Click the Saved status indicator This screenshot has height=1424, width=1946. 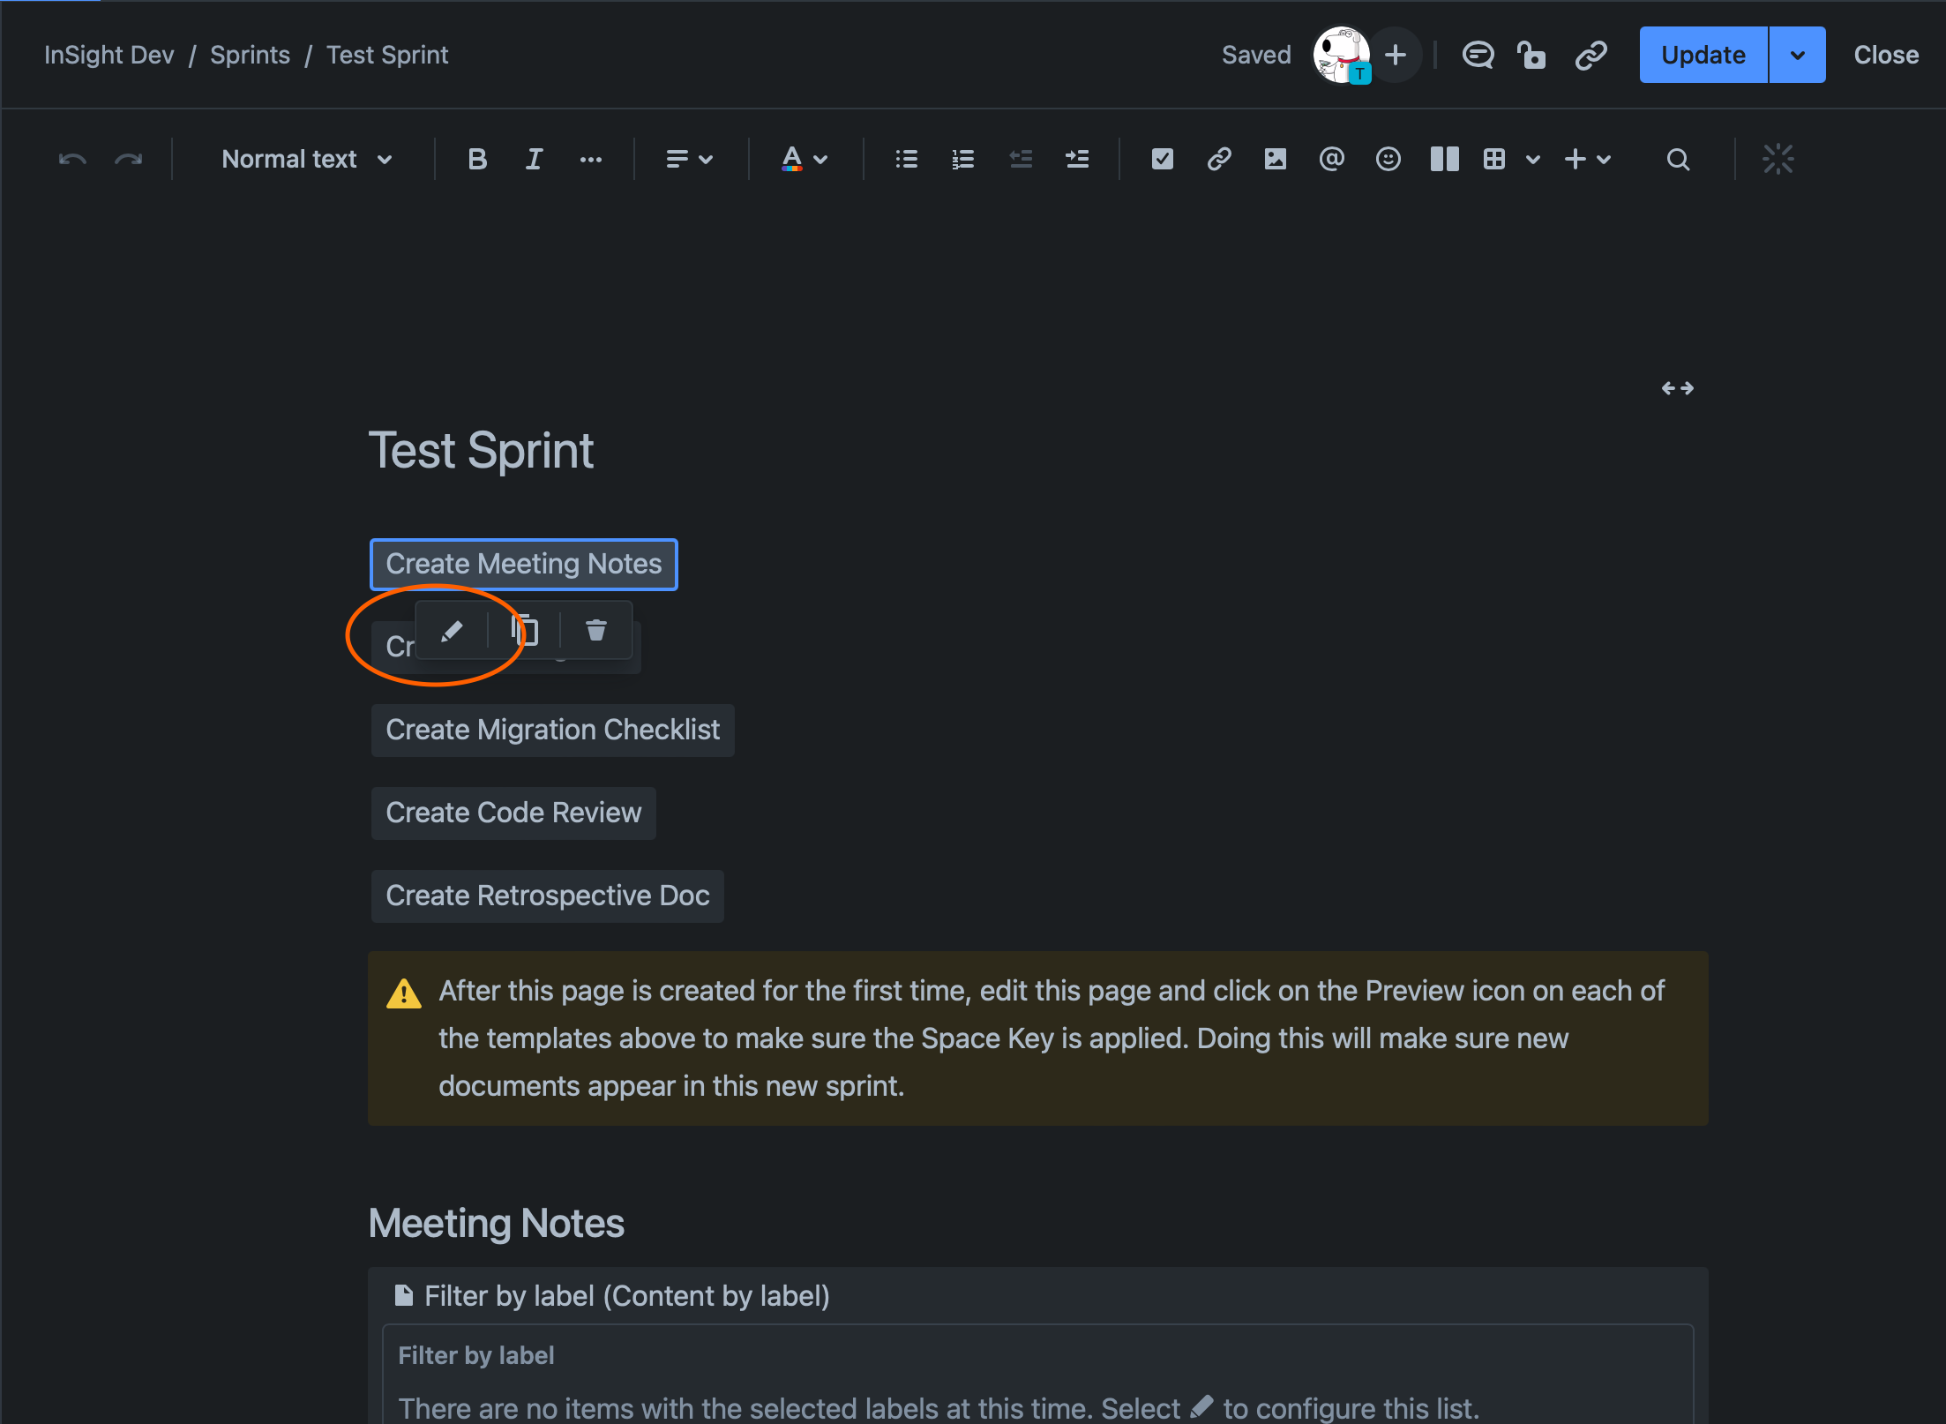click(1256, 55)
